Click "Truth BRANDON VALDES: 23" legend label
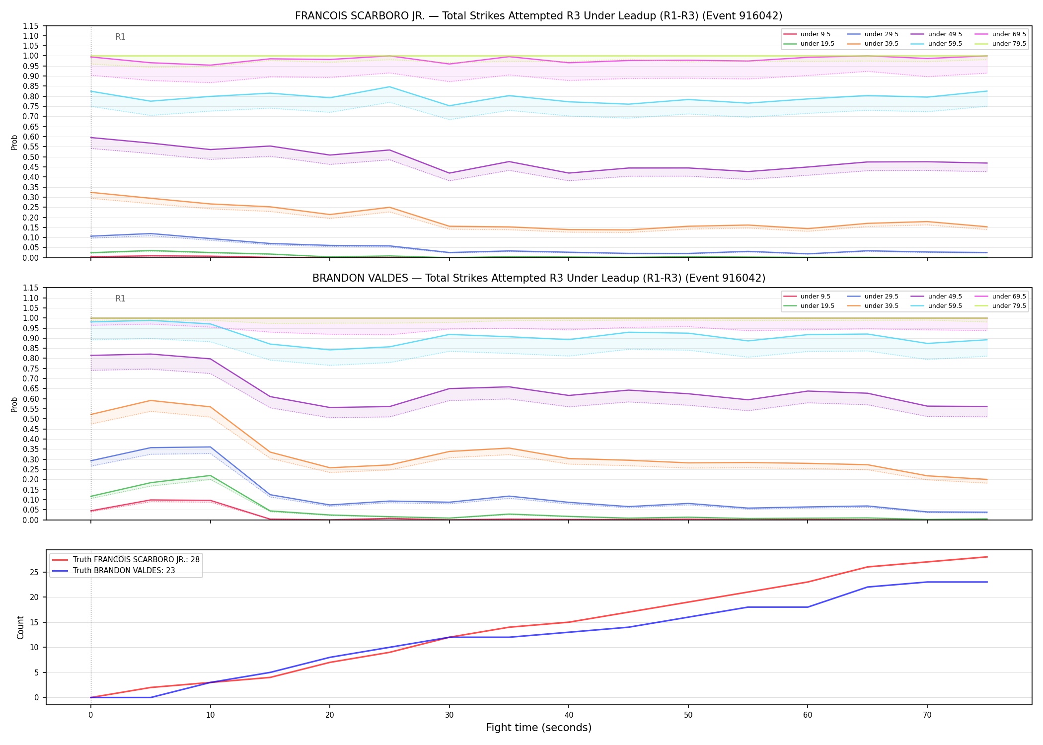1043x745 pixels. pyautogui.click(x=124, y=571)
